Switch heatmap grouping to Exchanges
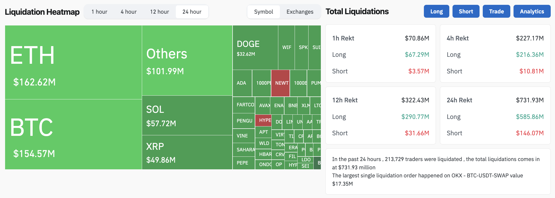The height and width of the screenshot is (198, 555). click(299, 12)
